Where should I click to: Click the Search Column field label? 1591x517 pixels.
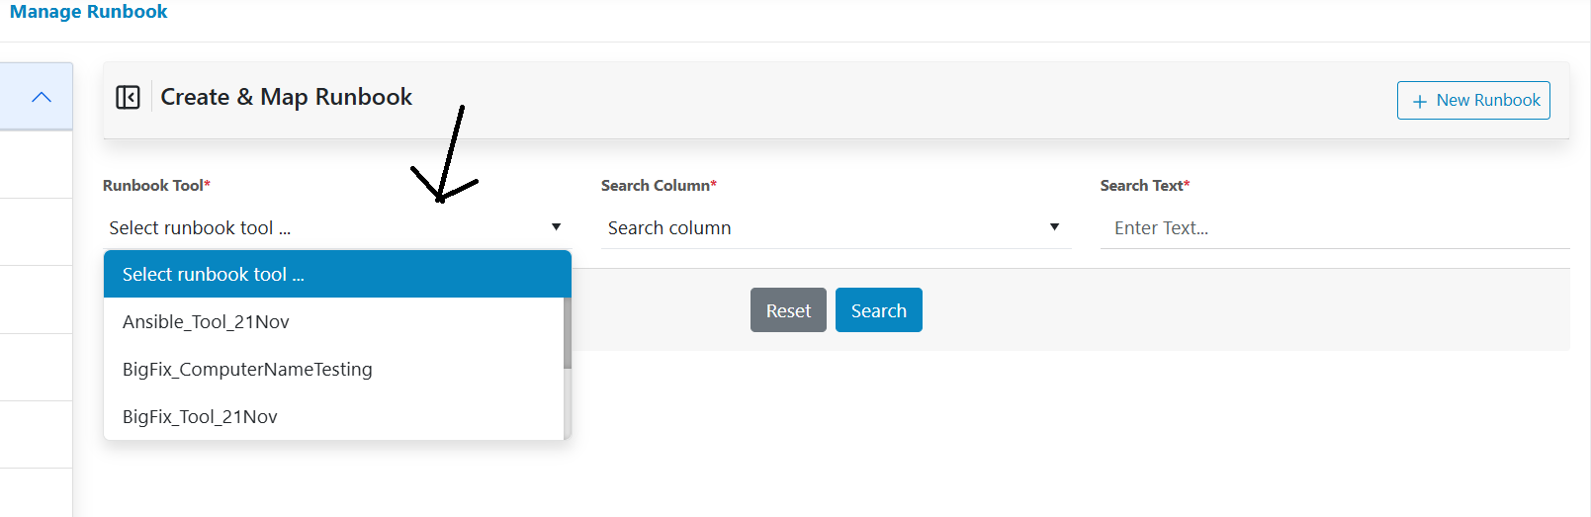pyautogui.click(x=658, y=186)
